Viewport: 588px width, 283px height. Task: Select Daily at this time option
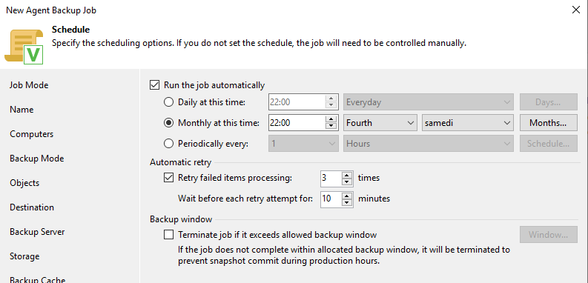click(169, 102)
